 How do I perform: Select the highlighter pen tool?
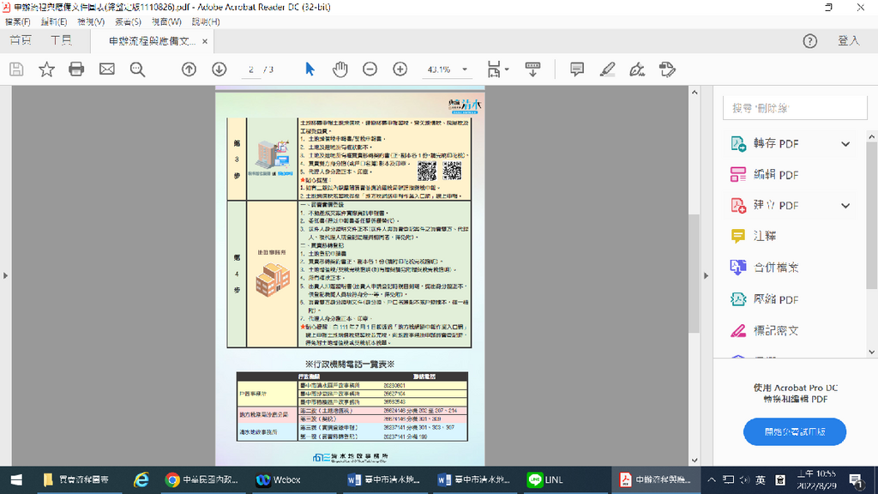pos(607,69)
